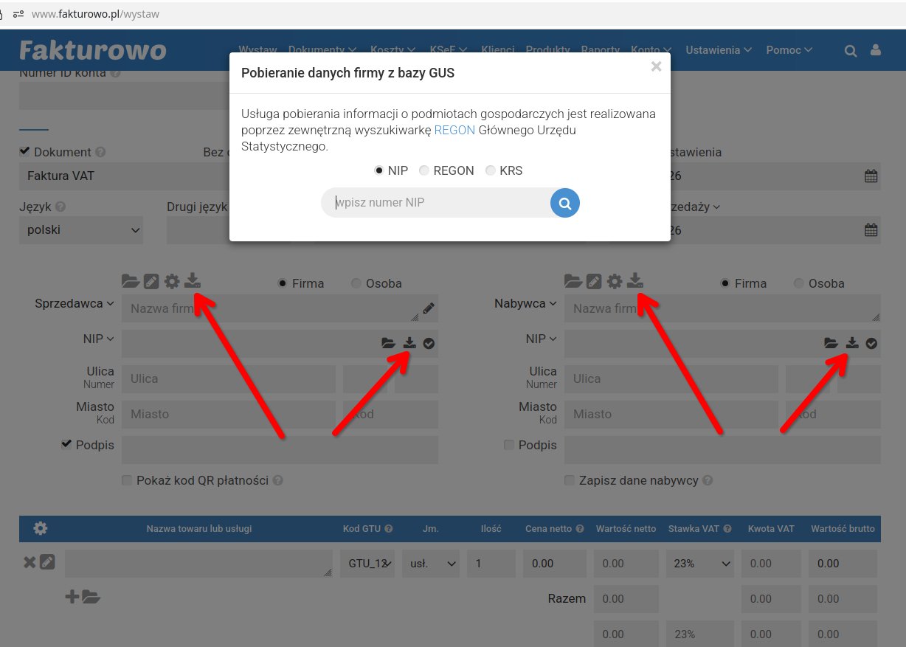Focus the Sprzedawca Ulica input

point(229,378)
